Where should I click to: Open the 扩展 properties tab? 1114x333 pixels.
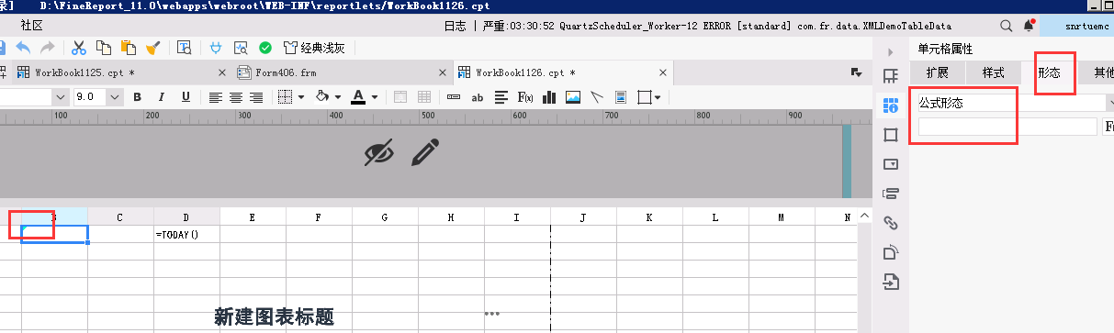click(937, 73)
